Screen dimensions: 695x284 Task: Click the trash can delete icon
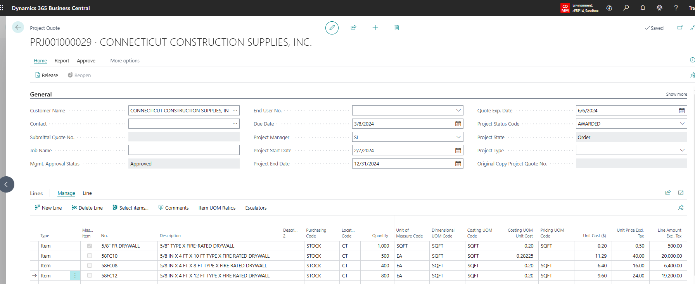tap(396, 28)
